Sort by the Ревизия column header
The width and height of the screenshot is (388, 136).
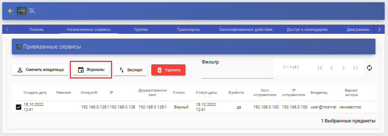coord(64,93)
